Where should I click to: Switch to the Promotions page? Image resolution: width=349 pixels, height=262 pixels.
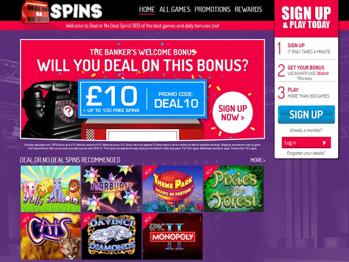212,9
